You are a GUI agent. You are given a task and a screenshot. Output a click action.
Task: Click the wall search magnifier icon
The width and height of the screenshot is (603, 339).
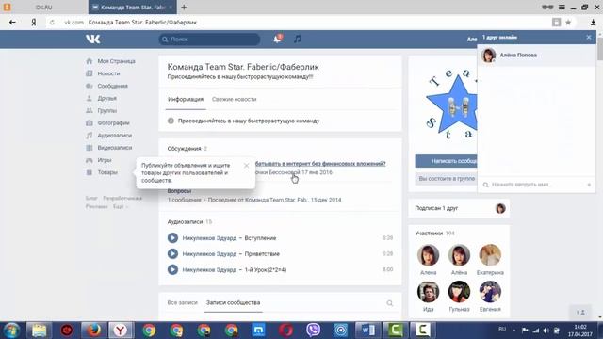coord(389,303)
